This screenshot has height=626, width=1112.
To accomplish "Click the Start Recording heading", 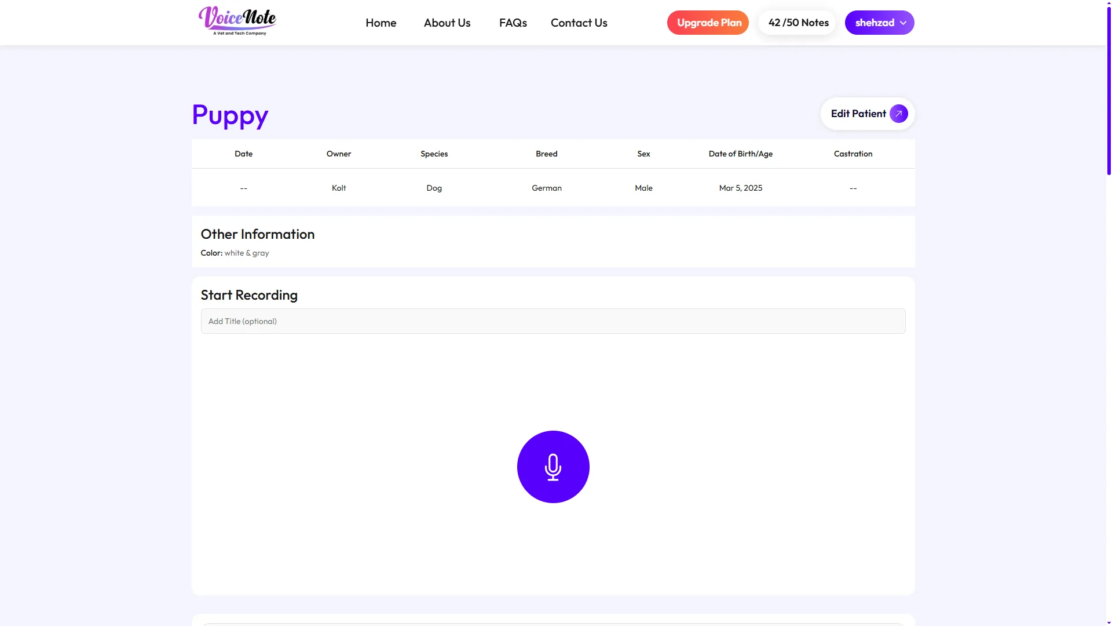I will (249, 295).
